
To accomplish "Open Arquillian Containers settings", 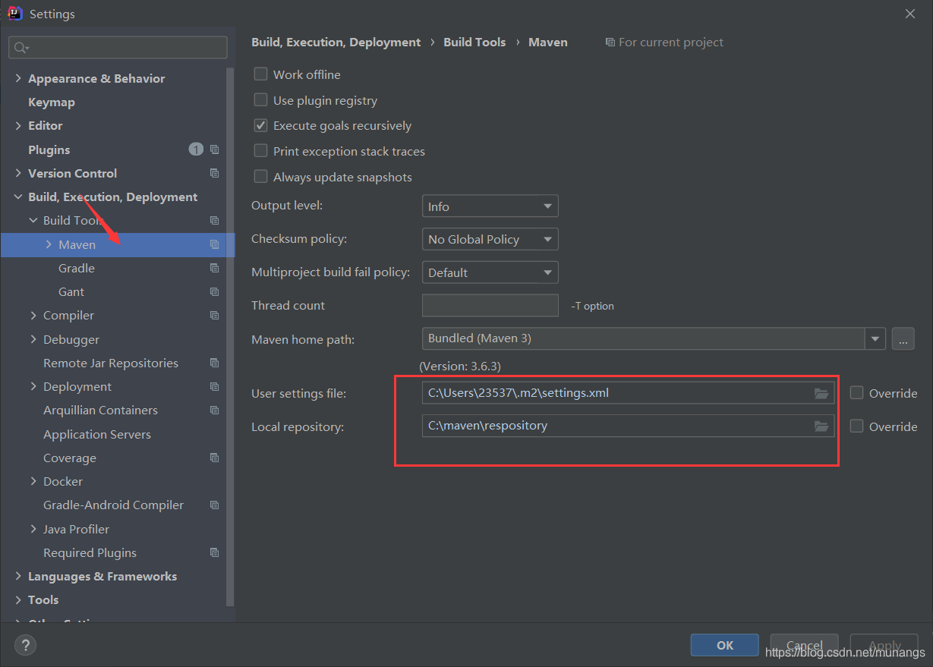I will 100,410.
